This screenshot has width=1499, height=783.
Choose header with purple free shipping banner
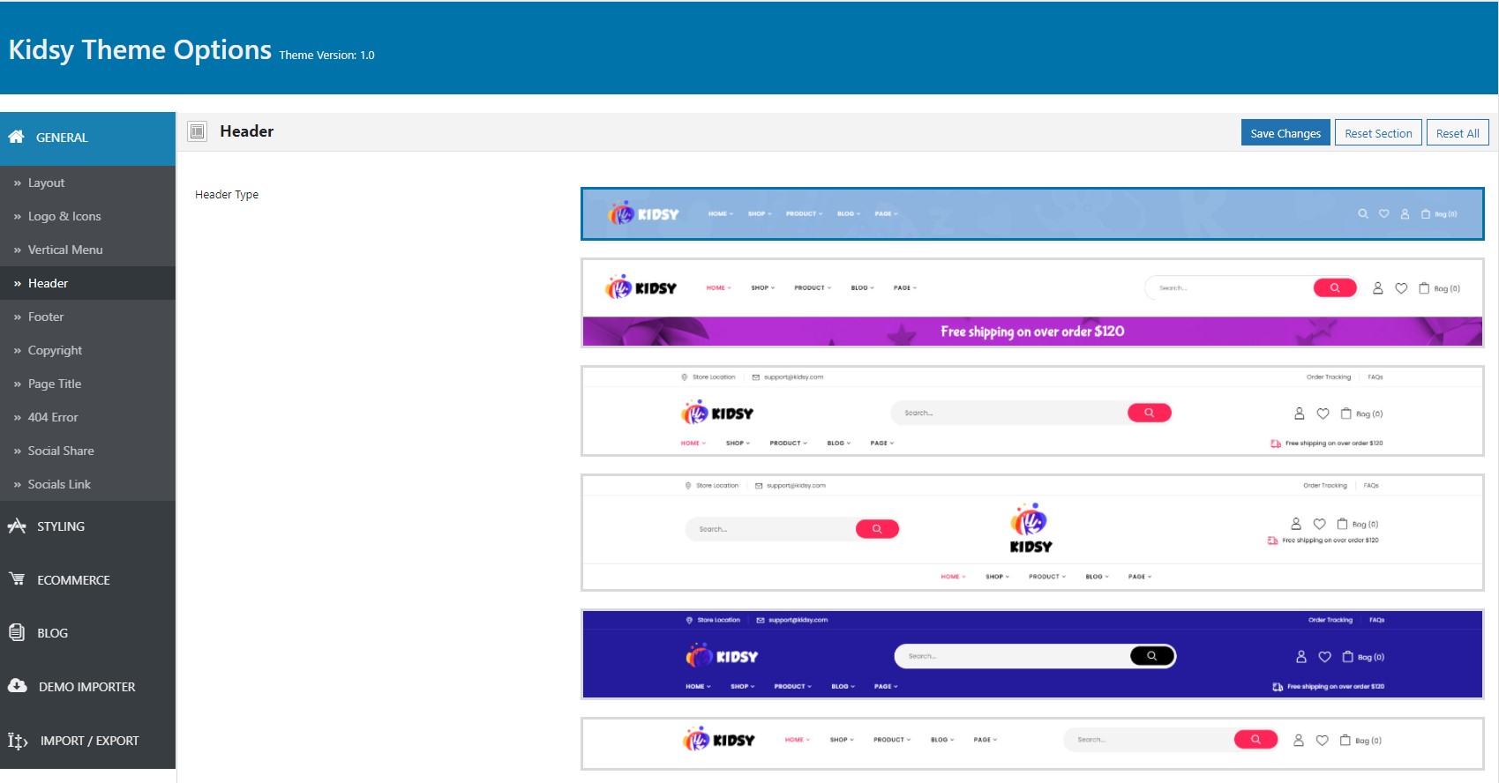click(1032, 302)
